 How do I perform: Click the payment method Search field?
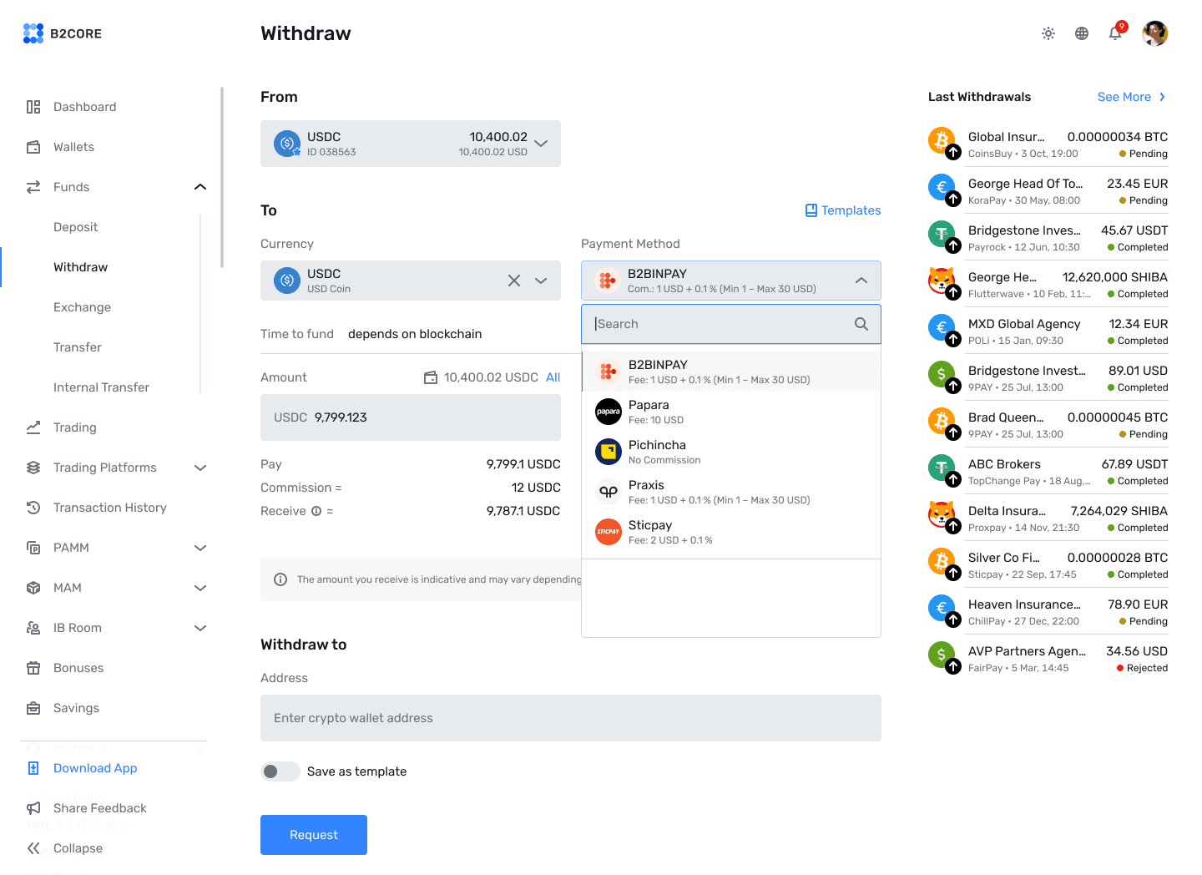(731, 324)
